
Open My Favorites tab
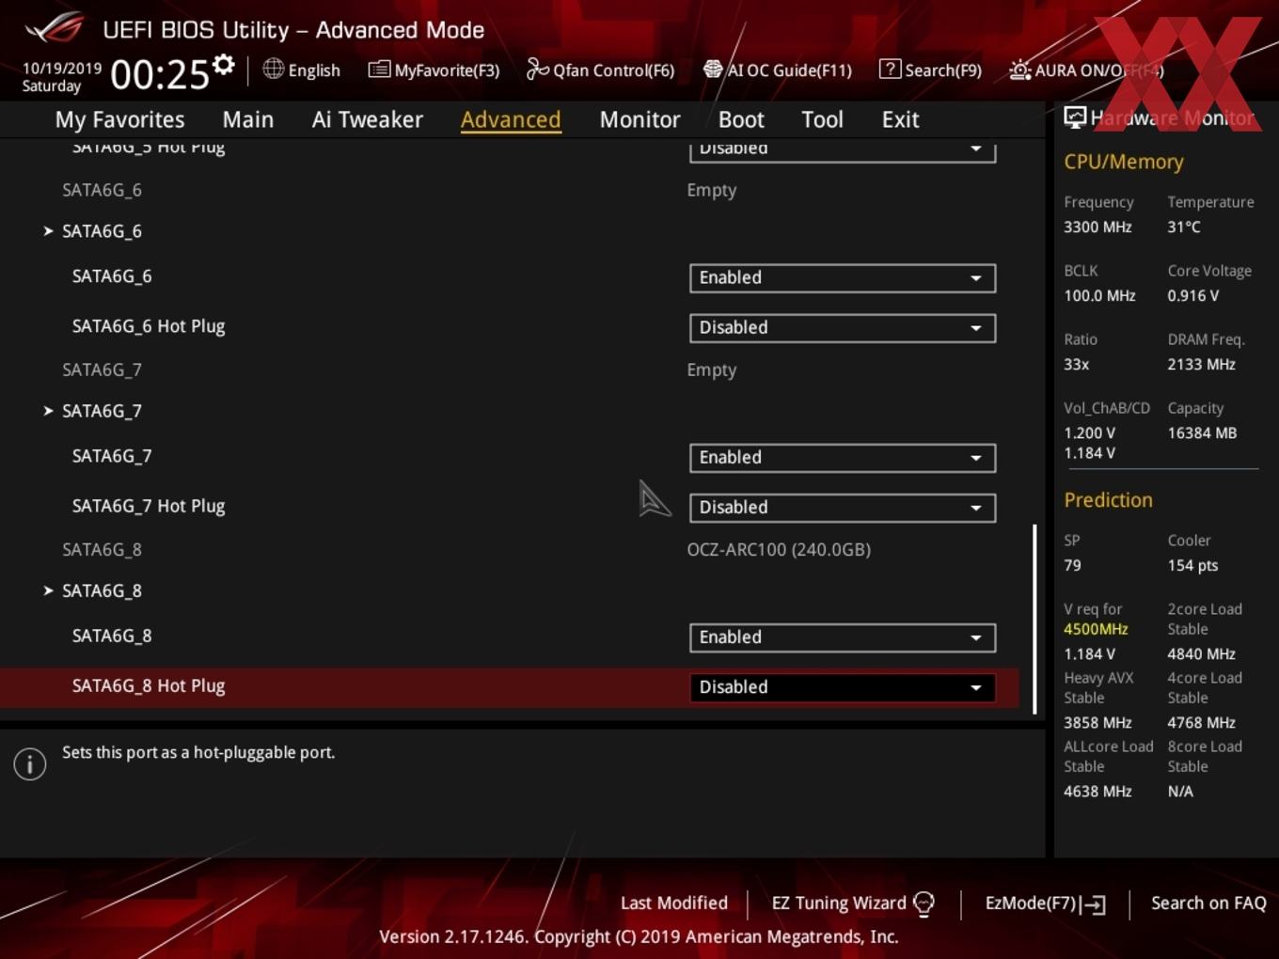tap(119, 119)
